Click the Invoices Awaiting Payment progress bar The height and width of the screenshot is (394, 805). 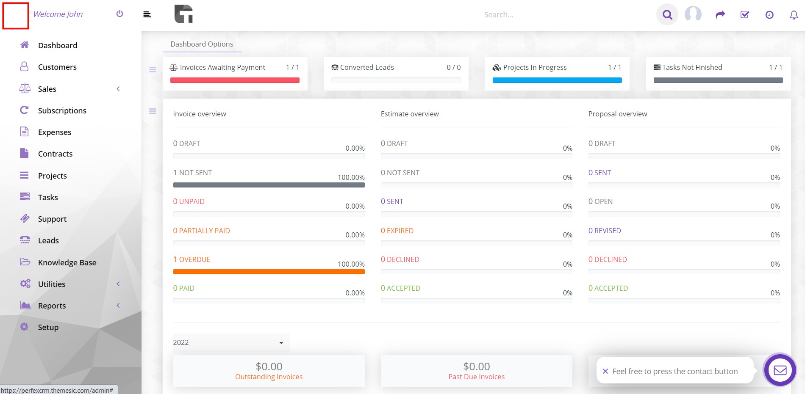235,80
